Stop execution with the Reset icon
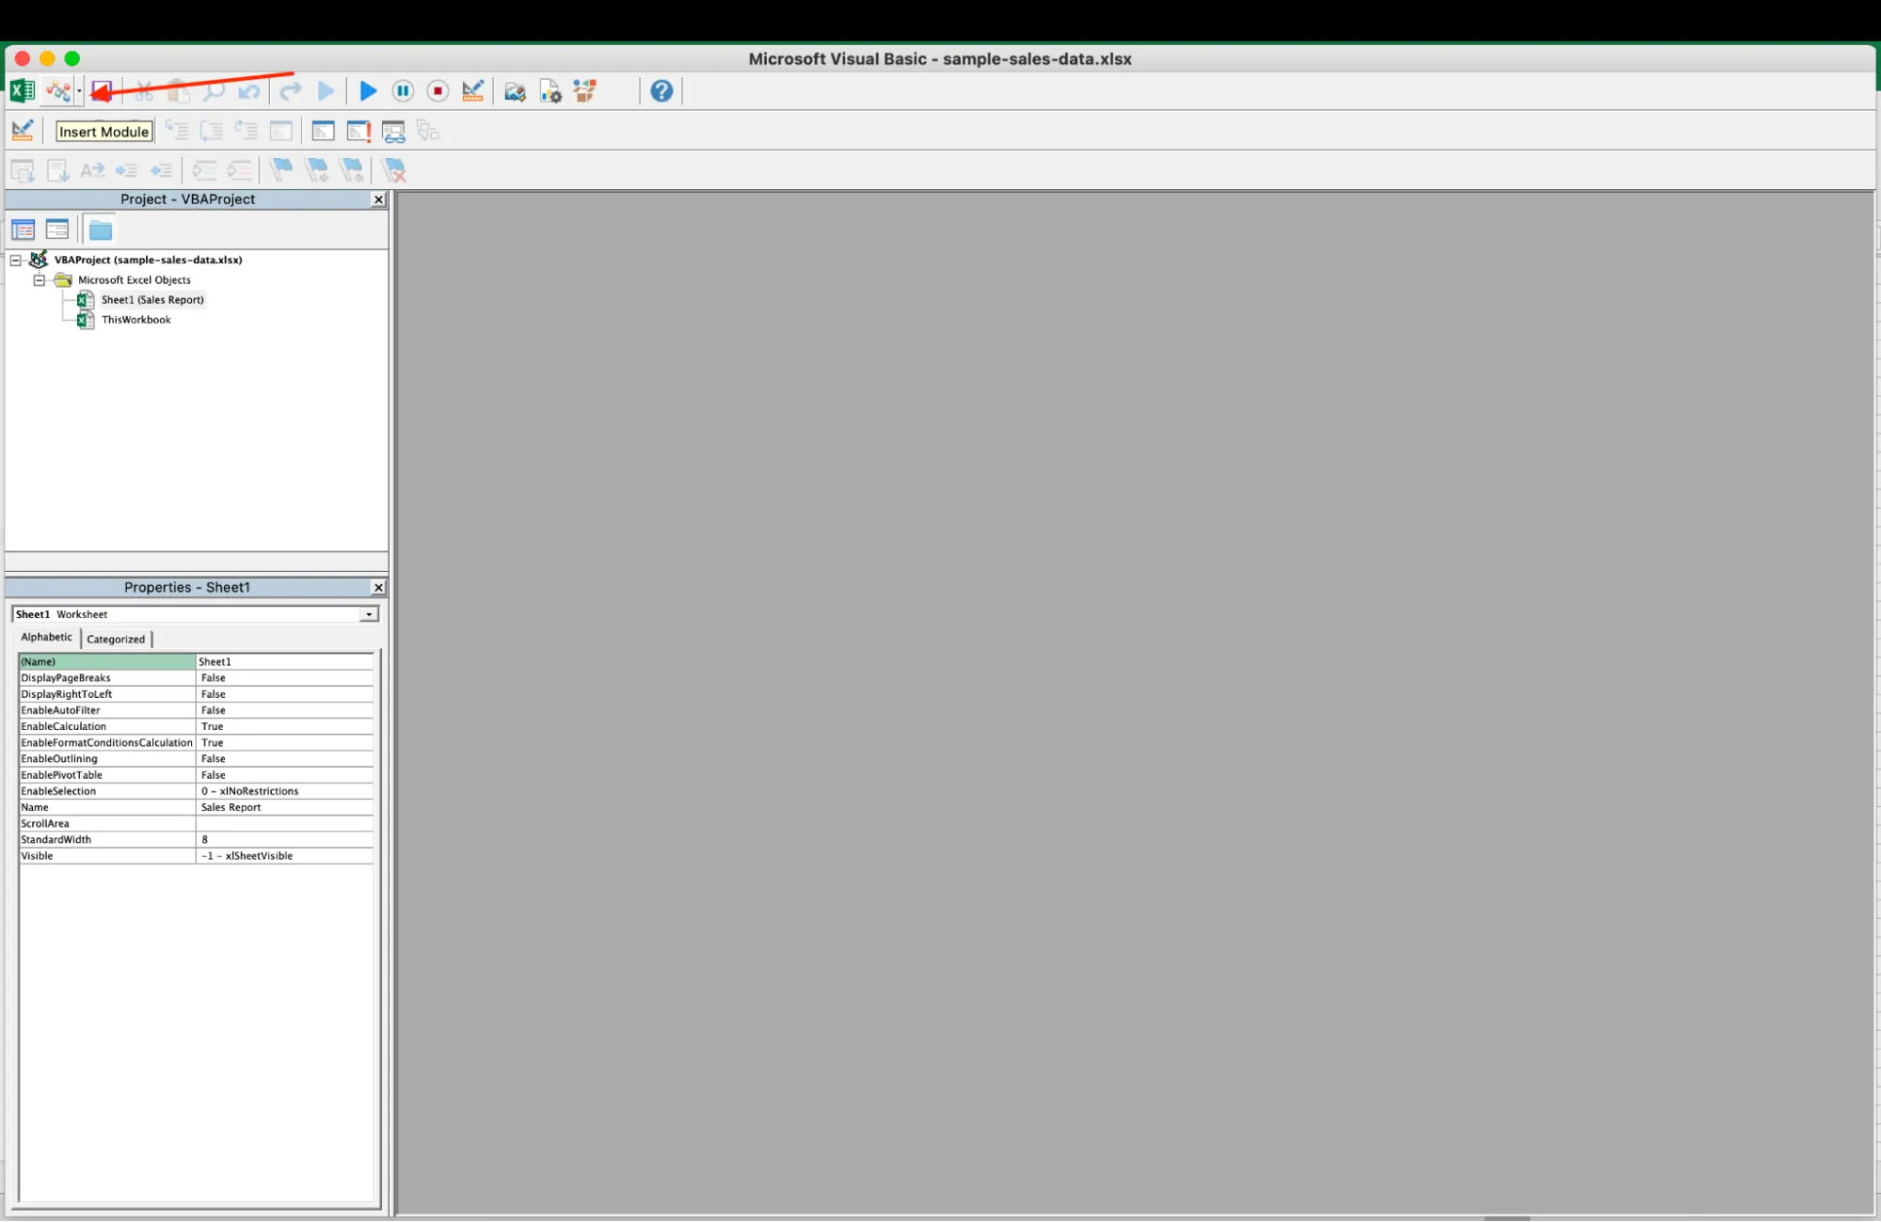1881x1222 pixels. (438, 91)
